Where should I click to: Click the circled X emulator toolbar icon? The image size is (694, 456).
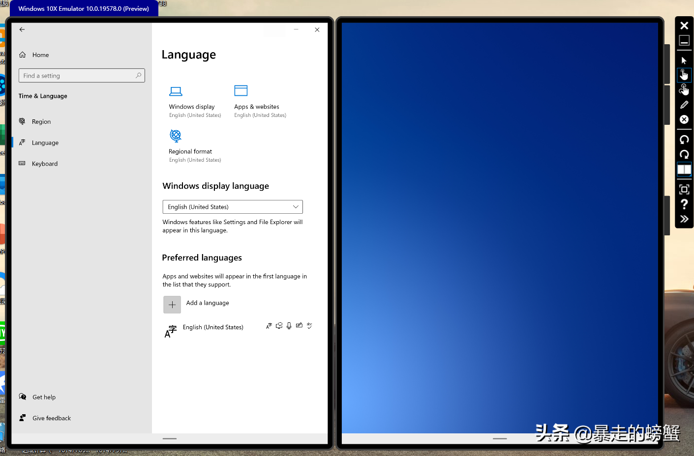(x=684, y=119)
